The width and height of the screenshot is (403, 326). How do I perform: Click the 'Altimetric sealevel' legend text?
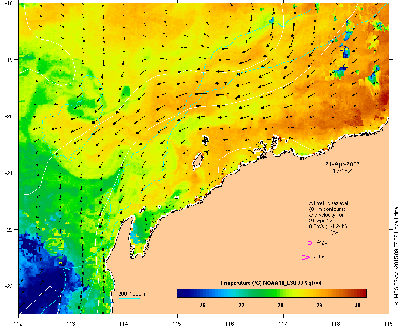[x=329, y=203]
